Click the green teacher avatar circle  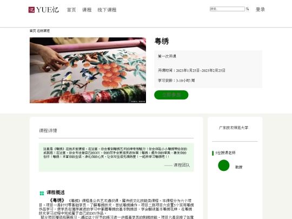224,165
